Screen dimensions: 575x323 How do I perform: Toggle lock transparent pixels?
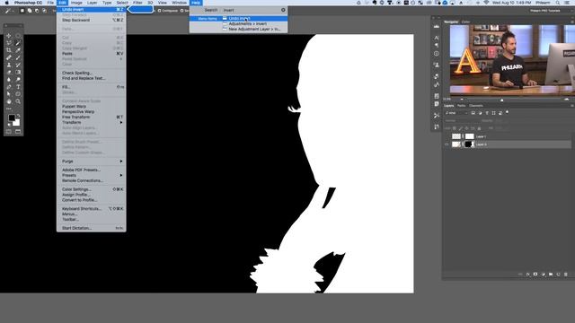455,128
